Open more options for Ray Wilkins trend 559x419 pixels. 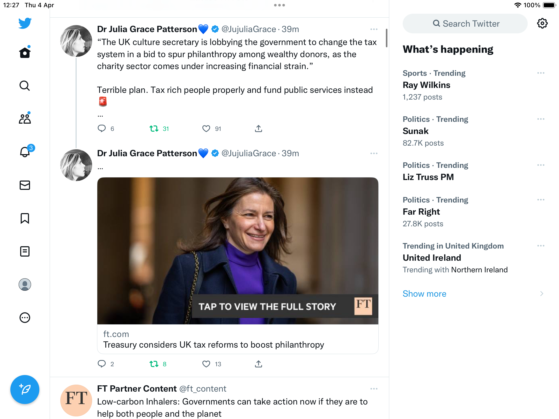tap(541, 73)
